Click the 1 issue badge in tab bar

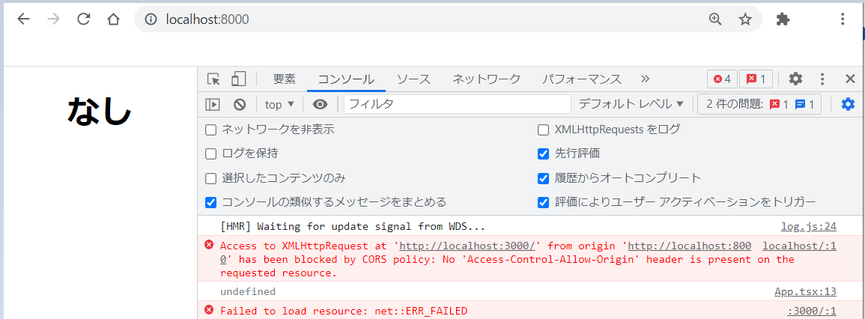point(756,79)
